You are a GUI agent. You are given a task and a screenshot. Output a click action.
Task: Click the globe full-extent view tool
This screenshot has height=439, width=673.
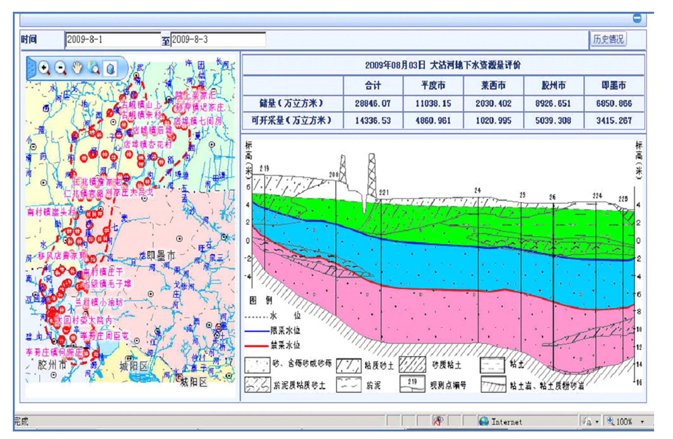pos(94,68)
